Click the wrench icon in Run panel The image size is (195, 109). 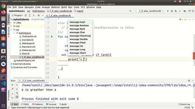[x=12, y=89]
